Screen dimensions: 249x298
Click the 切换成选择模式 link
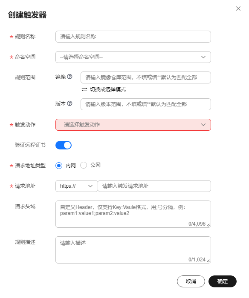(x=108, y=89)
